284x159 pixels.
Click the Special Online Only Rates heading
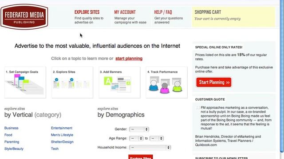(x=219, y=47)
